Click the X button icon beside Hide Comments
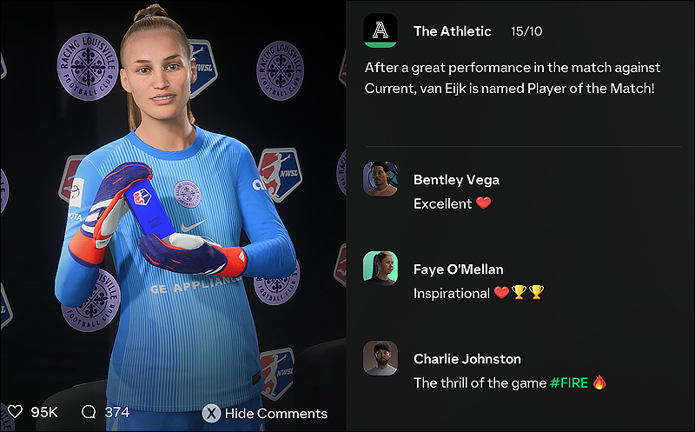Screen dimensions: 695x432 click(211, 414)
